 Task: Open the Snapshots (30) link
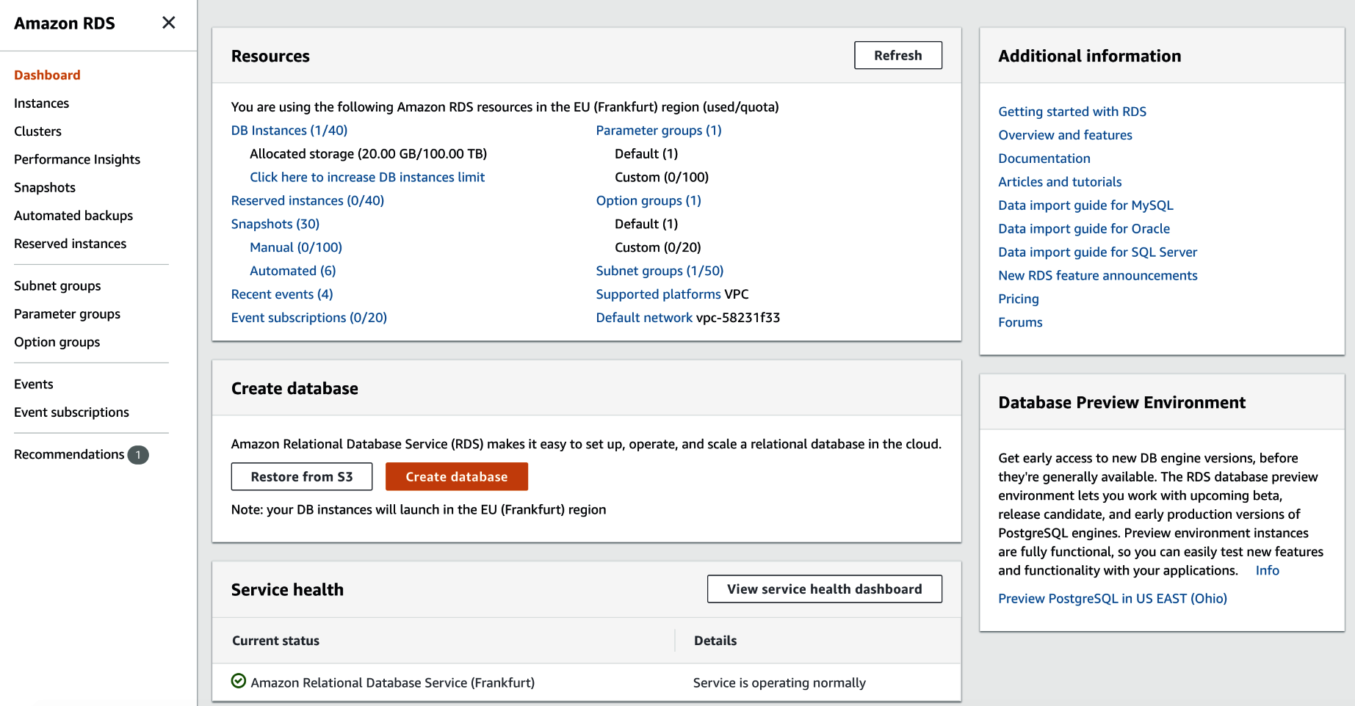point(275,224)
